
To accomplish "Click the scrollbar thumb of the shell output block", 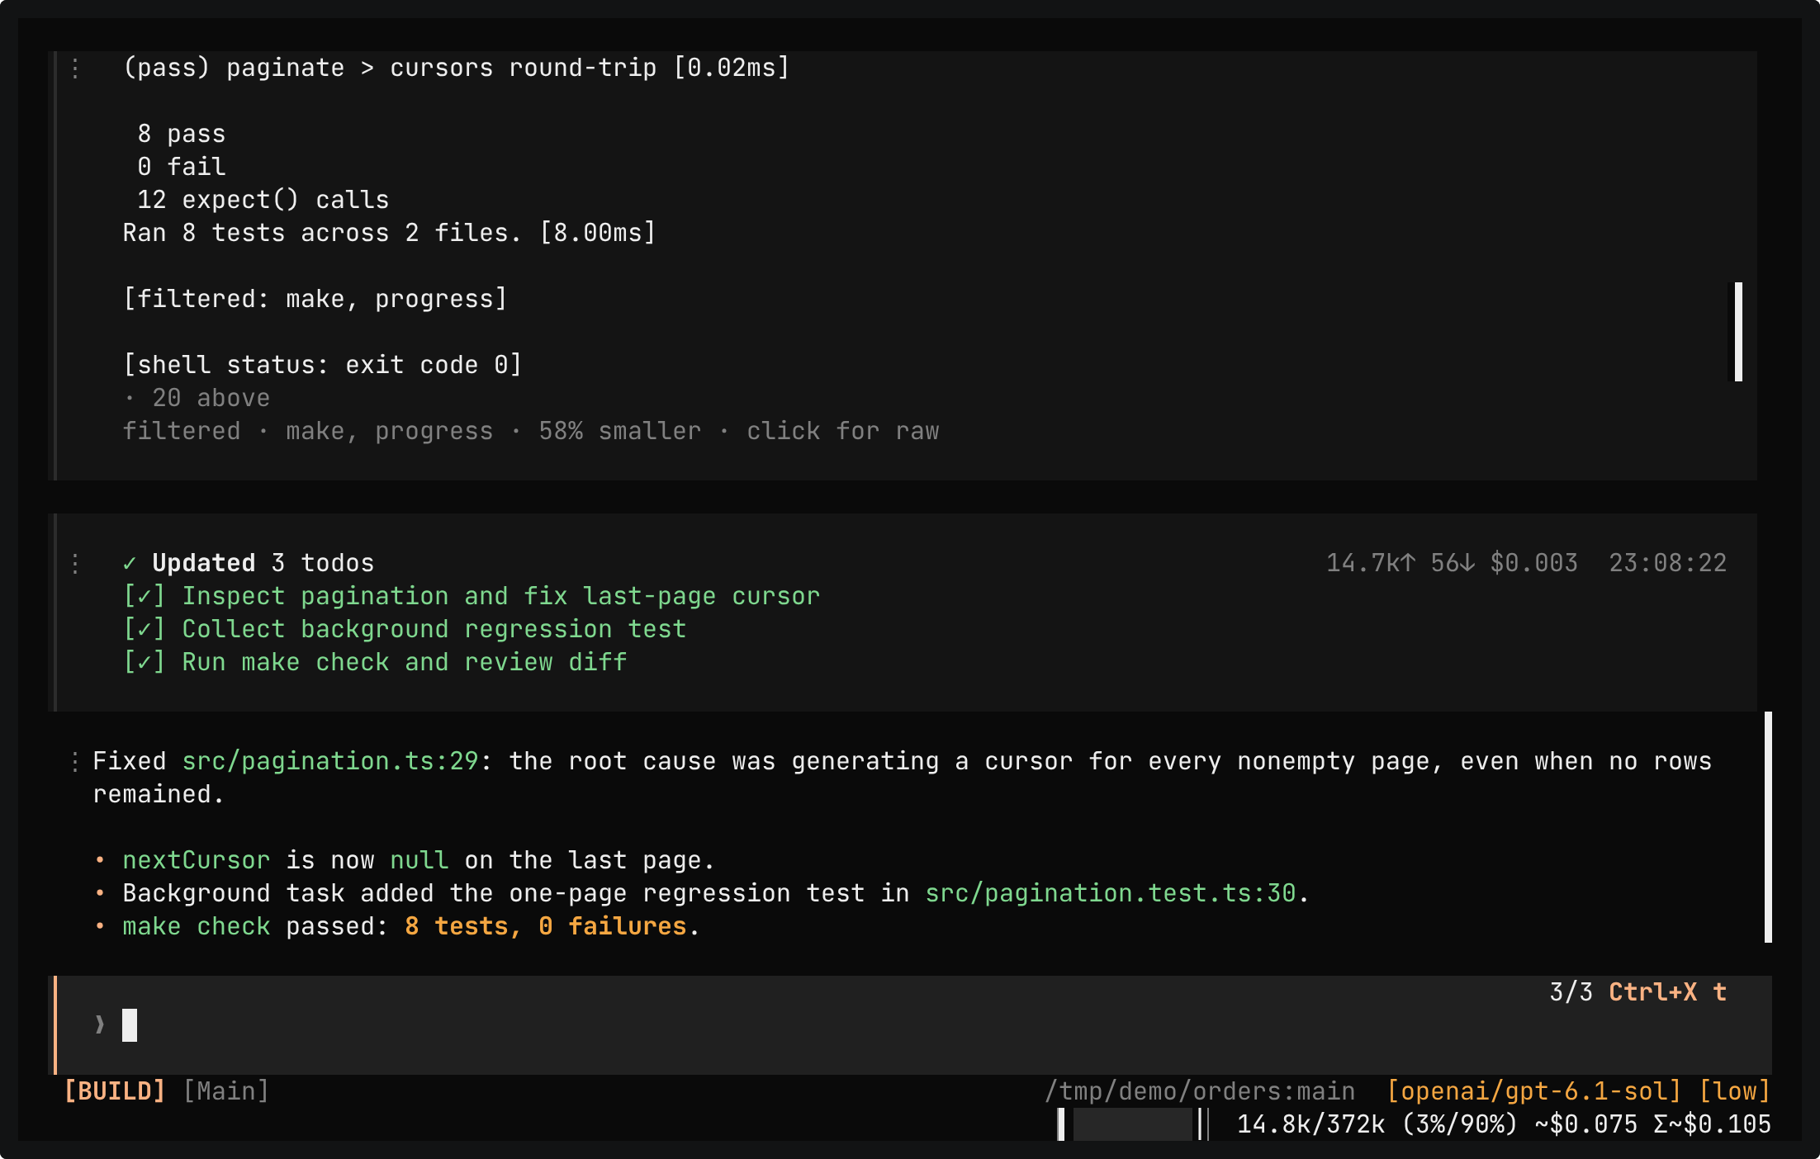I will coord(1738,332).
